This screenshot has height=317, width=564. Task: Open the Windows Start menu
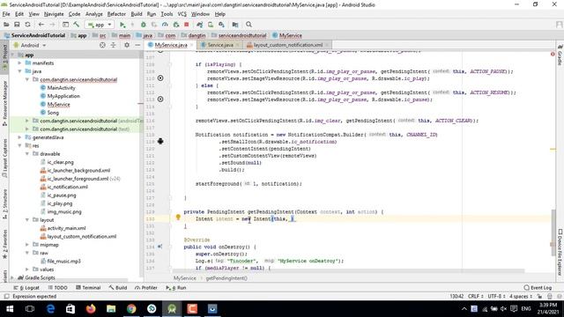point(10,309)
